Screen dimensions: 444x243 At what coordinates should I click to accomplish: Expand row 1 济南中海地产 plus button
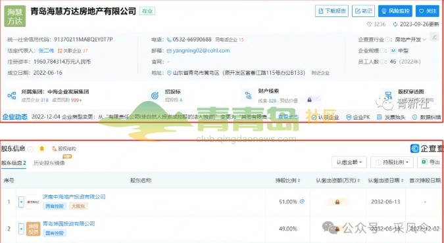tap(21, 202)
